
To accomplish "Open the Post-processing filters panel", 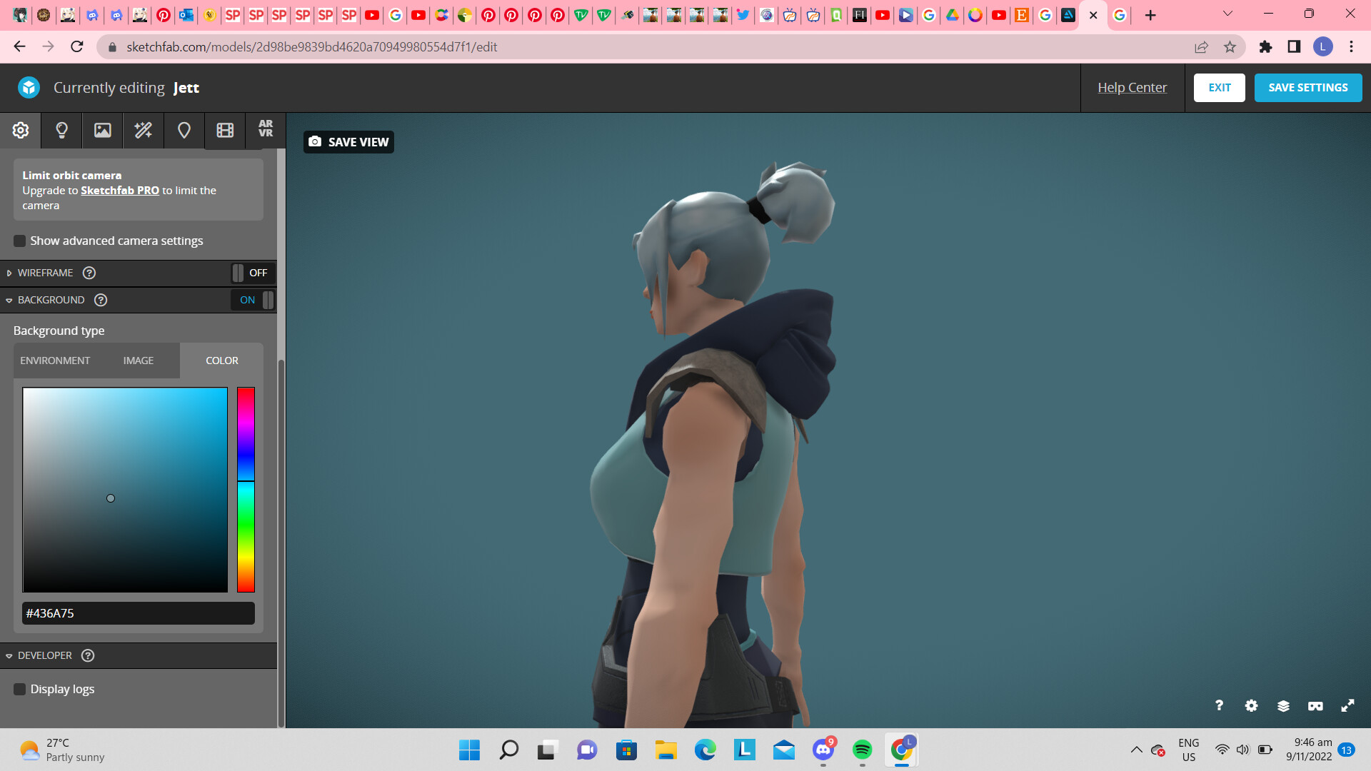I will coord(143,131).
